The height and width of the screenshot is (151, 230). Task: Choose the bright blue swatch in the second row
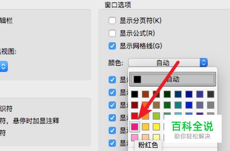[x=189, y=105]
